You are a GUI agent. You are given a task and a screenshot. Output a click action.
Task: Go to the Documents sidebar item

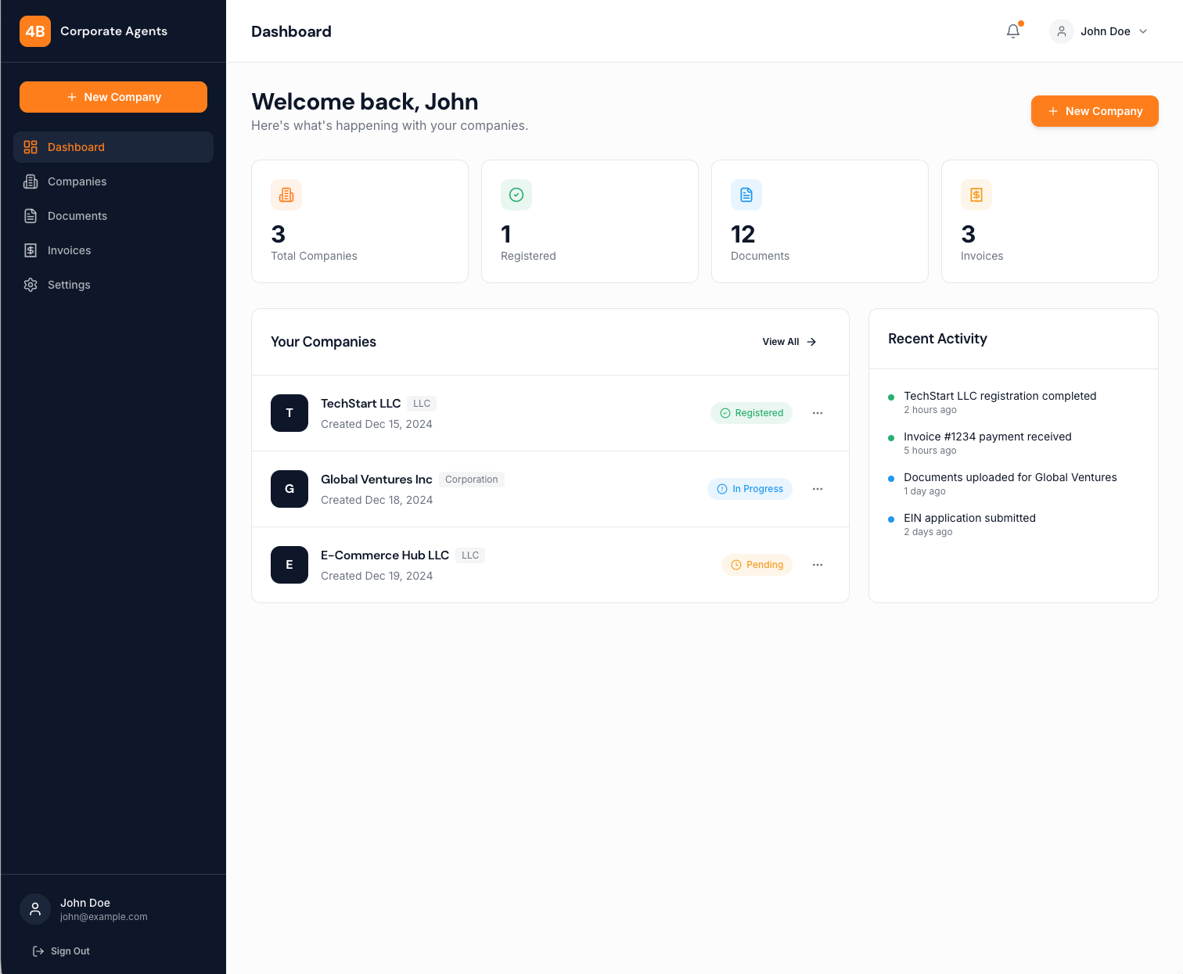113,216
